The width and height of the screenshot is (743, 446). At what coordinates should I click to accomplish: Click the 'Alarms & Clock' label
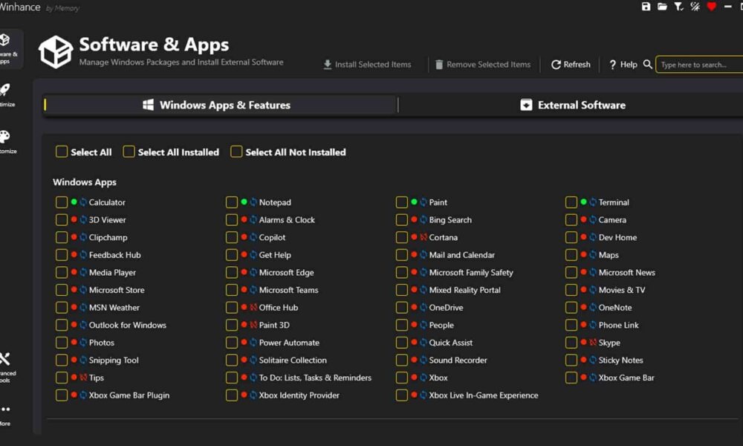click(287, 220)
